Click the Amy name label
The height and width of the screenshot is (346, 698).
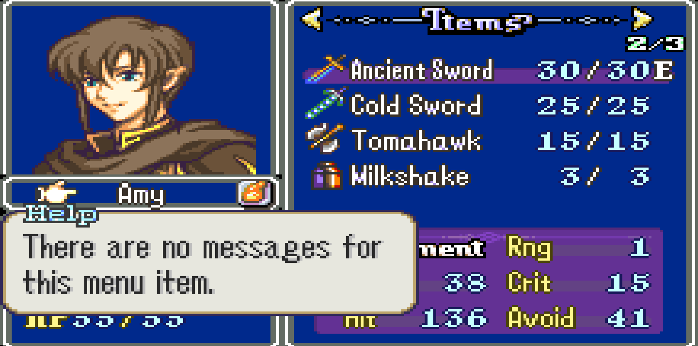click(x=141, y=195)
